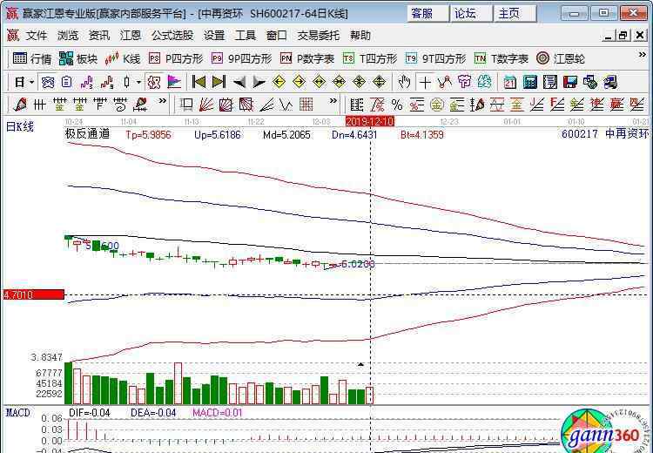Click the 5.0200 price label on chart
This screenshot has height=453, width=653.
pyautogui.click(x=357, y=264)
